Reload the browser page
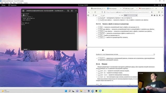The height and width of the screenshot is (93, 166). pos(95,12)
